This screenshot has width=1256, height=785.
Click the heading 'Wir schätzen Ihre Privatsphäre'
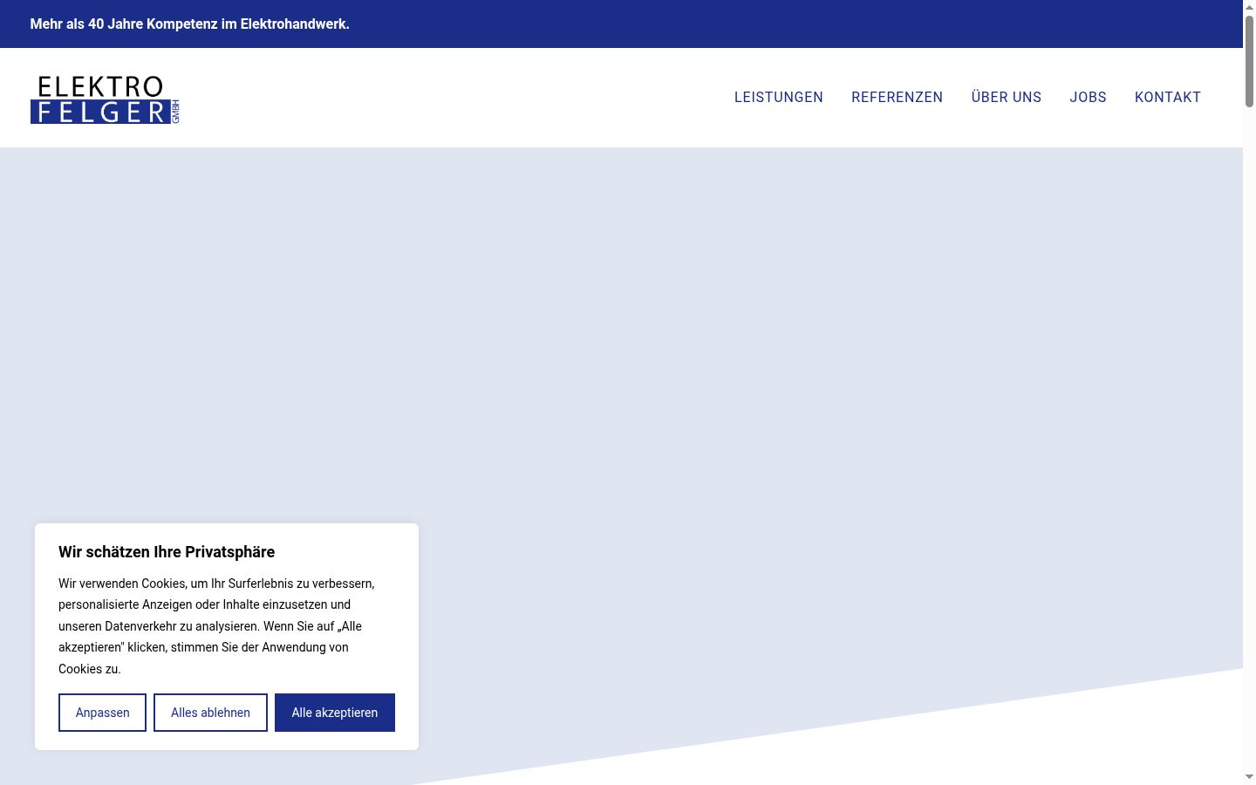(167, 551)
